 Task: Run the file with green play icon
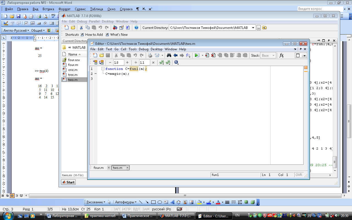pyautogui.click(x=197, y=55)
